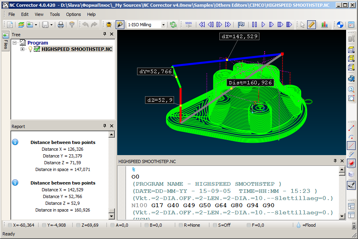Open the bar chart statistics icon
Viewport: 358px width, 239px height.
coord(325,24)
